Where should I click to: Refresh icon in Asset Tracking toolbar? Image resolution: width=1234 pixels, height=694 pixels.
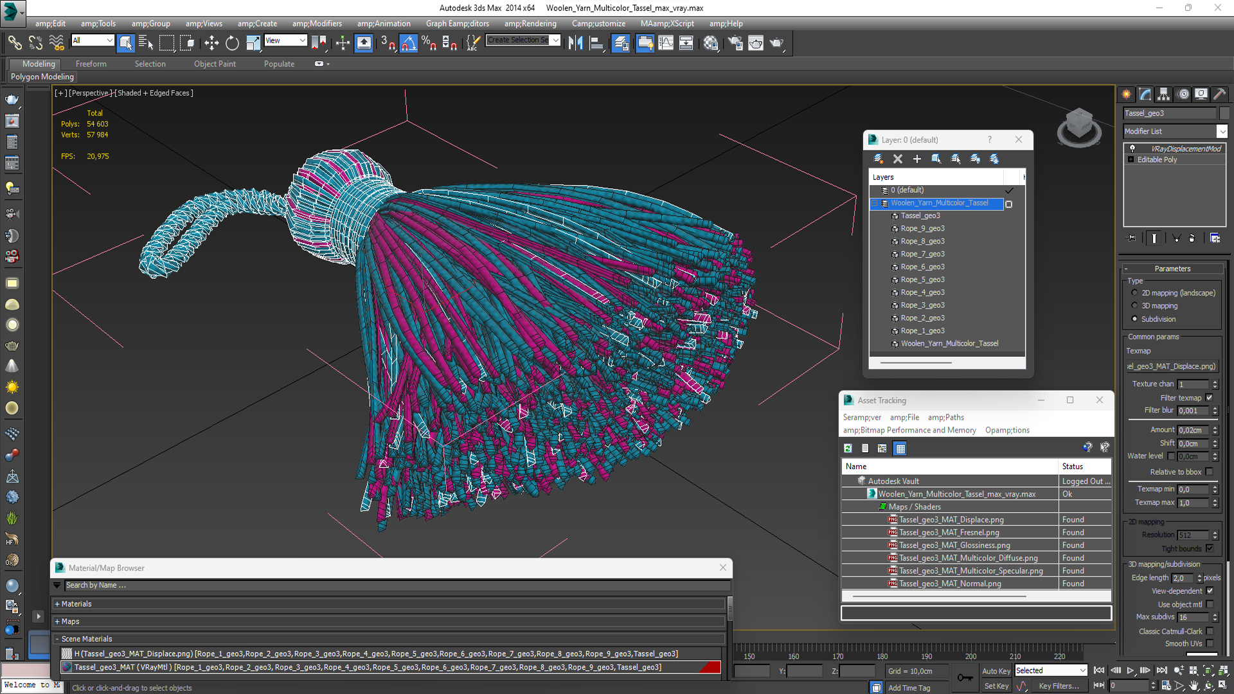click(x=848, y=448)
